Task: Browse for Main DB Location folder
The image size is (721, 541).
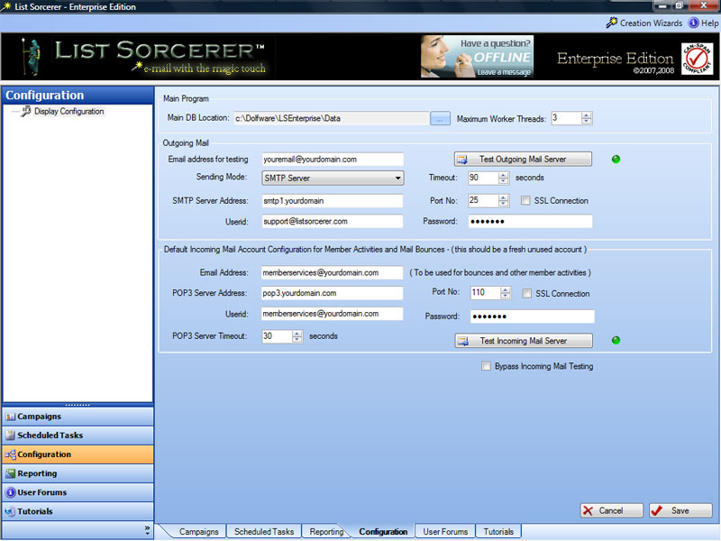Action: (440, 119)
